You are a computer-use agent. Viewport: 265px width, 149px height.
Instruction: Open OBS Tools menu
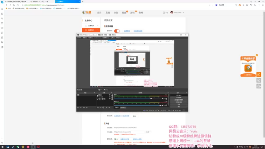point(113,38)
